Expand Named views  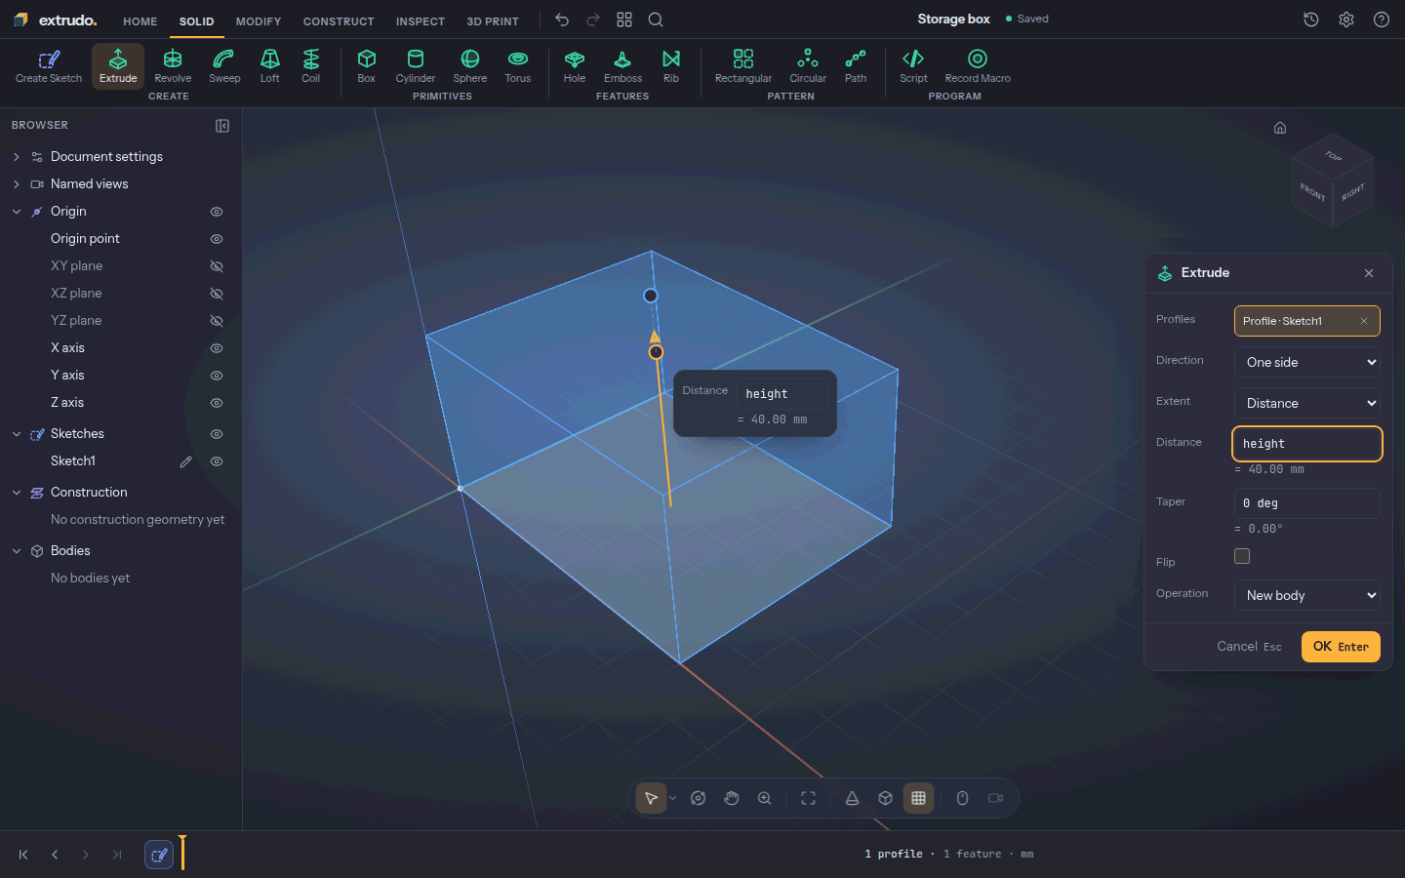[x=17, y=184]
